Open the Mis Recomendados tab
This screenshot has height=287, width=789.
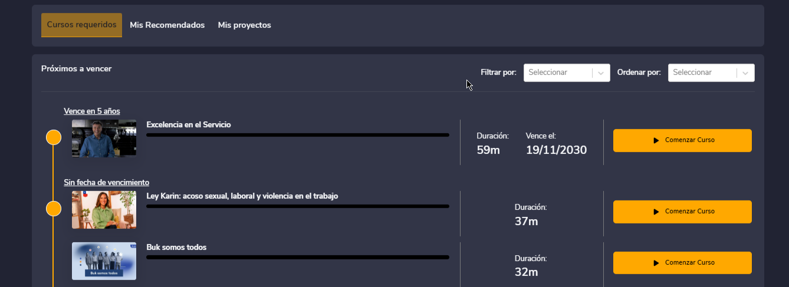coord(167,25)
